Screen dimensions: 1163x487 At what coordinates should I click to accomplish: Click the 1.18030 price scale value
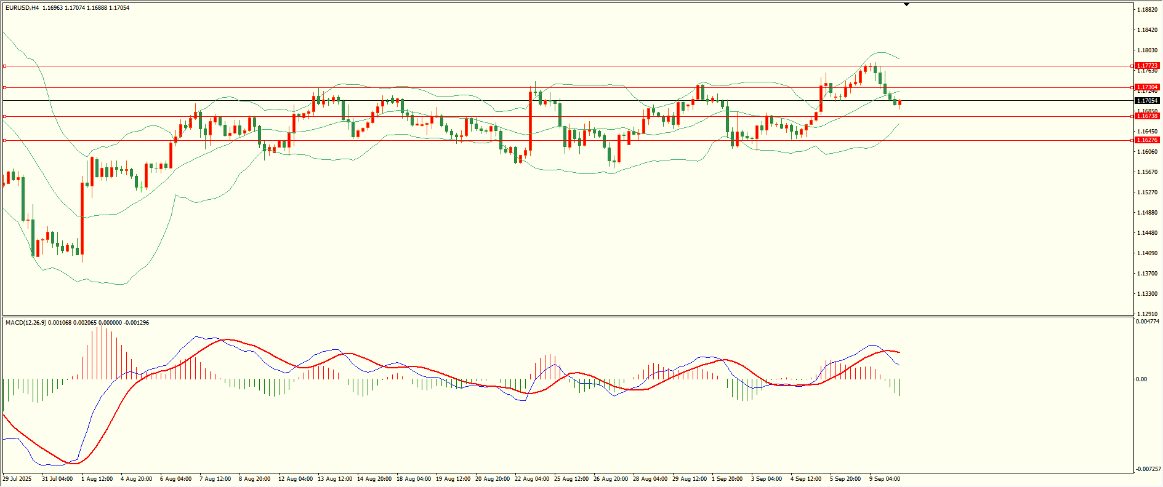(x=1146, y=50)
